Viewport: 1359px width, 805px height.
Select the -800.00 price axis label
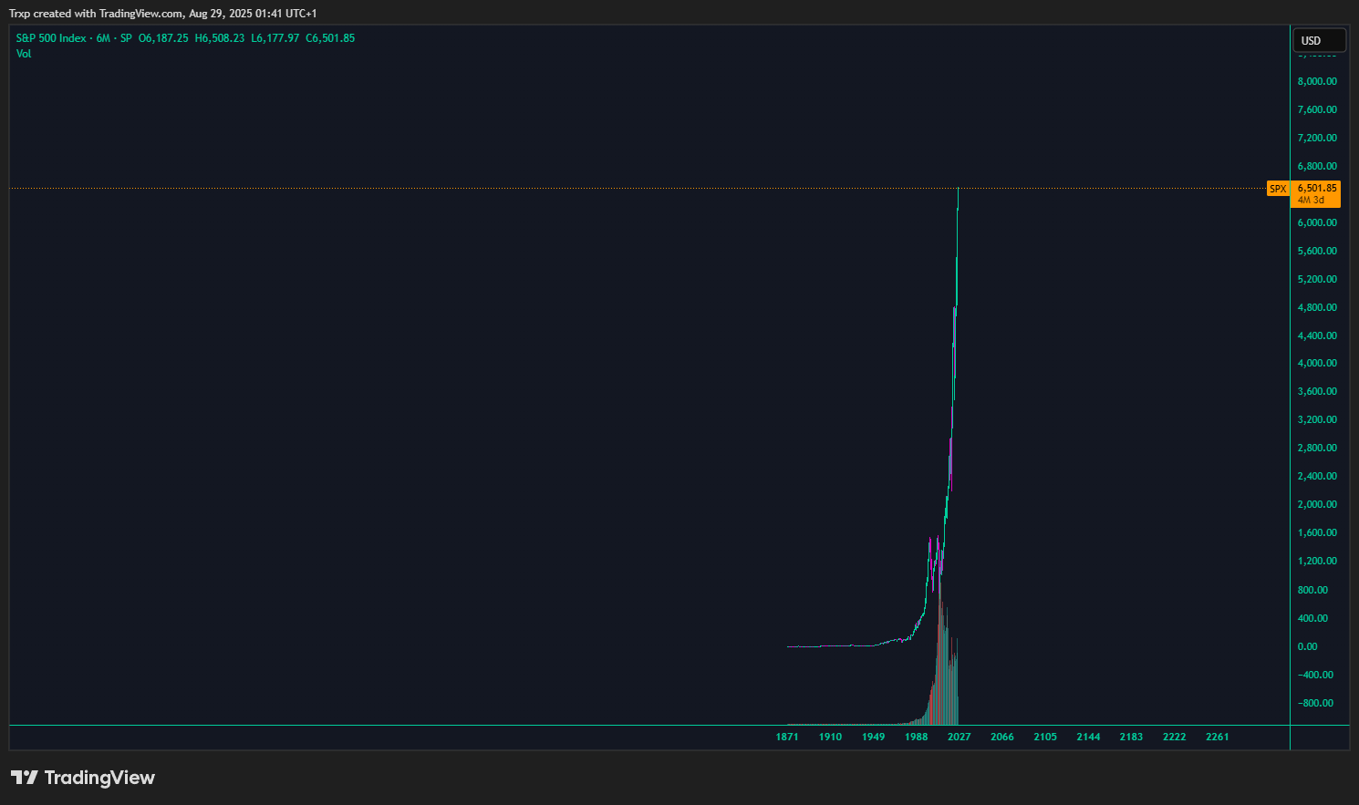tap(1315, 703)
